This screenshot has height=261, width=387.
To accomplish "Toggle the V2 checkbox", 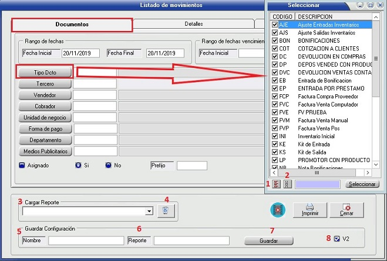I will 336,239.
